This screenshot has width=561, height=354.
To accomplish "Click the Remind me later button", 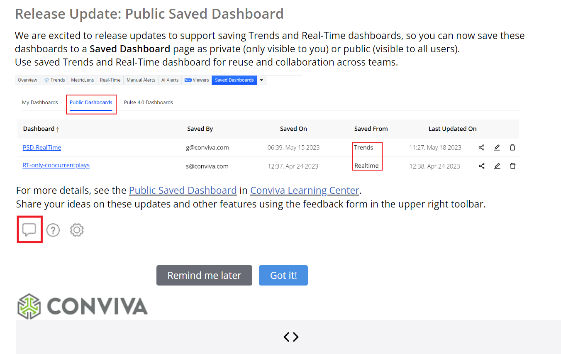I will click(204, 276).
